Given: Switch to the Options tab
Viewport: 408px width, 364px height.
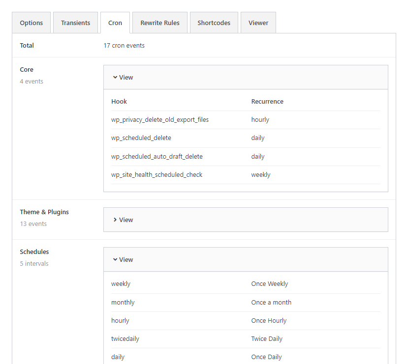Looking at the screenshot, I should point(31,23).
